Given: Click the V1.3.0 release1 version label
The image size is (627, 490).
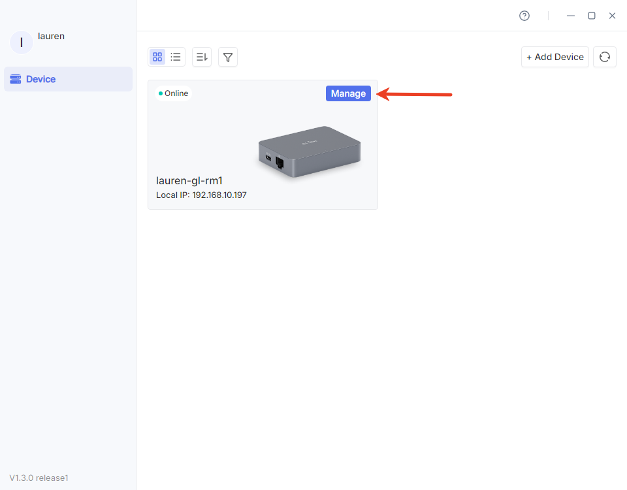Looking at the screenshot, I should click(x=39, y=478).
